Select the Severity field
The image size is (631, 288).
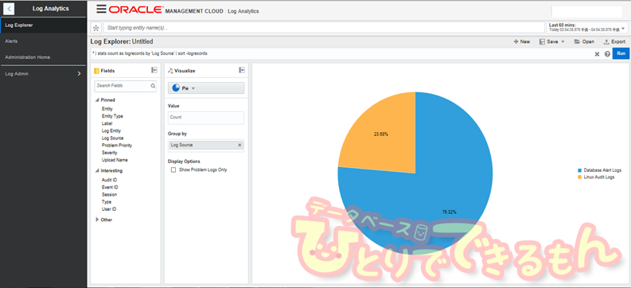110,153
